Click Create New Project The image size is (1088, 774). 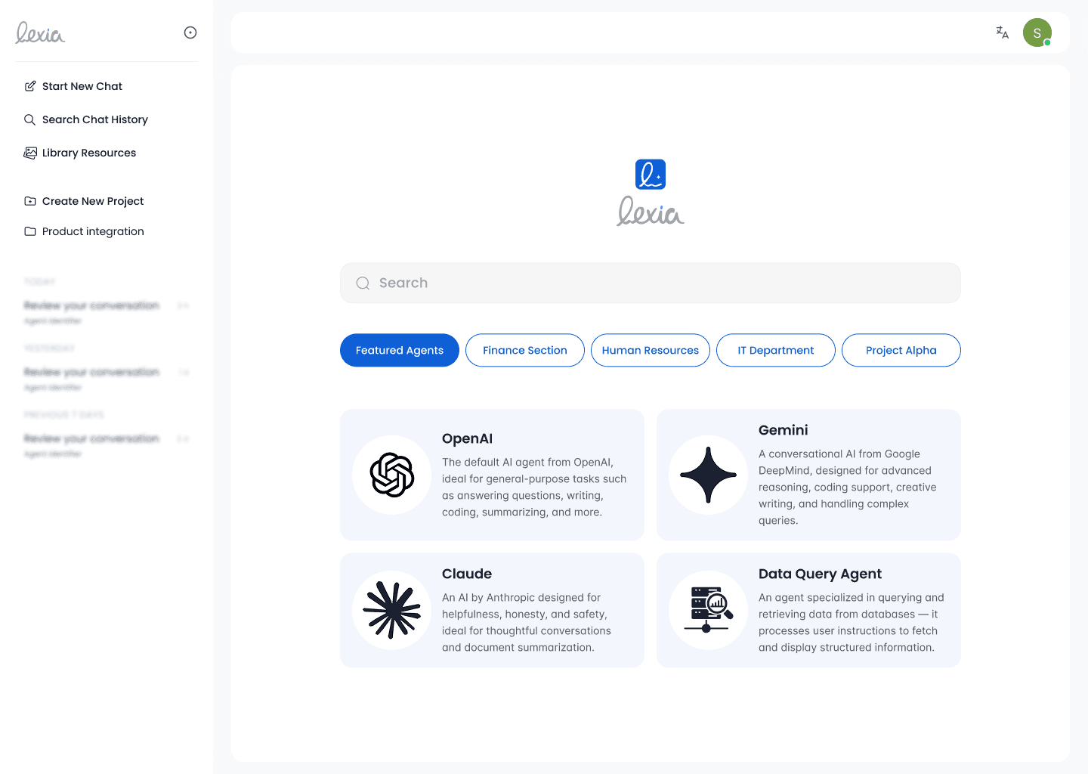tap(93, 201)
